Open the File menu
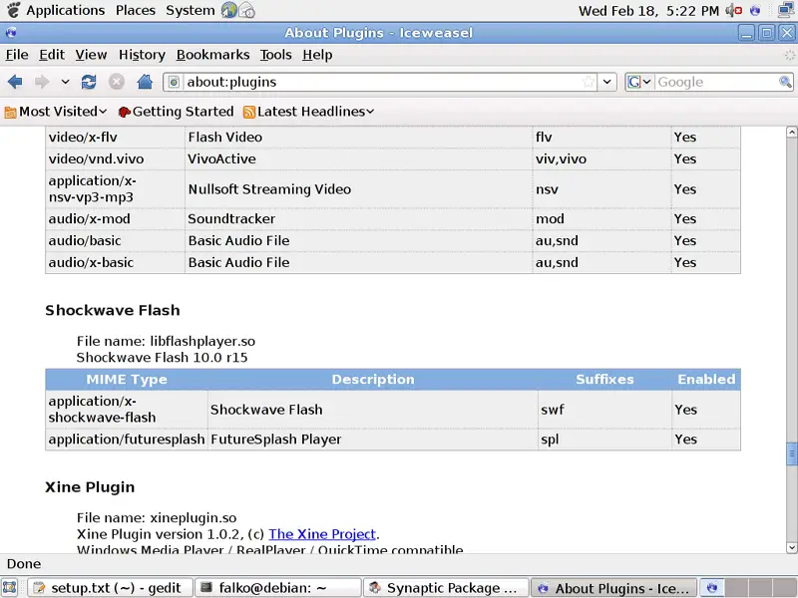Image resolution: width=798 pixels, height=598 pixels. [17, 55]
